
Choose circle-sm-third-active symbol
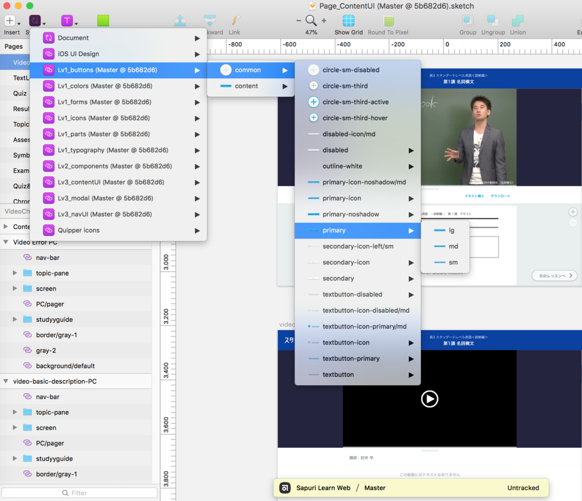[x=355, y=102]
